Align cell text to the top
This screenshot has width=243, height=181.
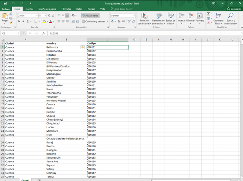(59, 15)
